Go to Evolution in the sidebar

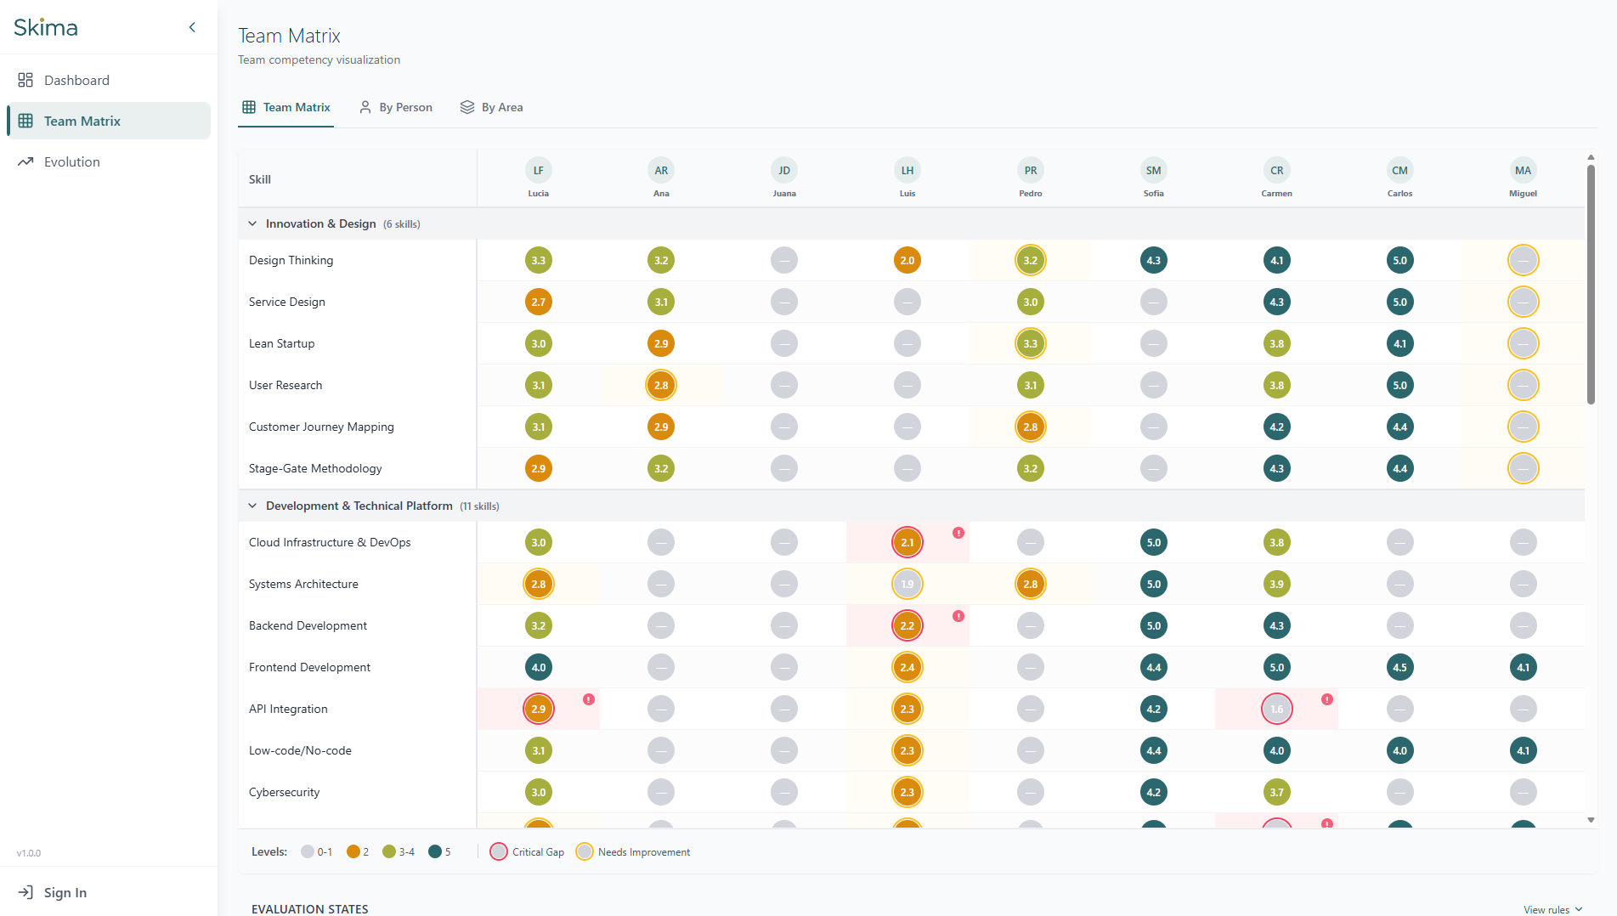(x=109, y=161)
